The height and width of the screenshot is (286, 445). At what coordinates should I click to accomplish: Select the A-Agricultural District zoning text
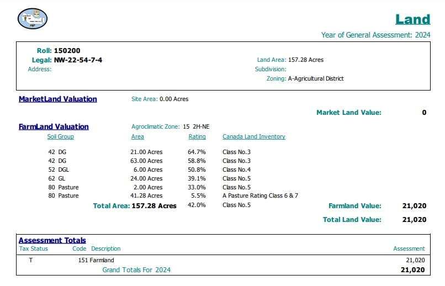pos(316,79)
